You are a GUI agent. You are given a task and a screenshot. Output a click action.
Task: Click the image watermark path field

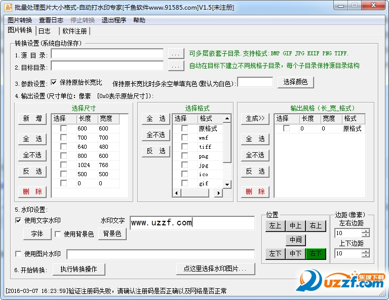click(x=161, y=254)
